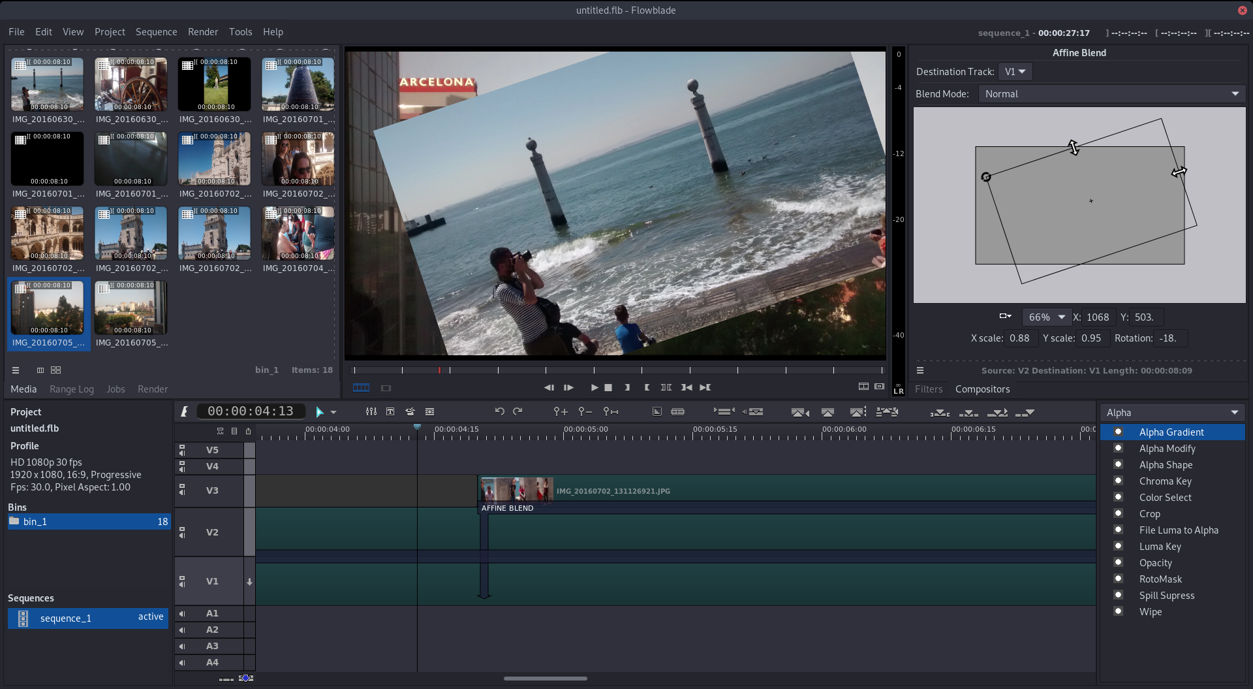
Task: Open the Blend Mode dropdown
Action: pos(1111,94)
